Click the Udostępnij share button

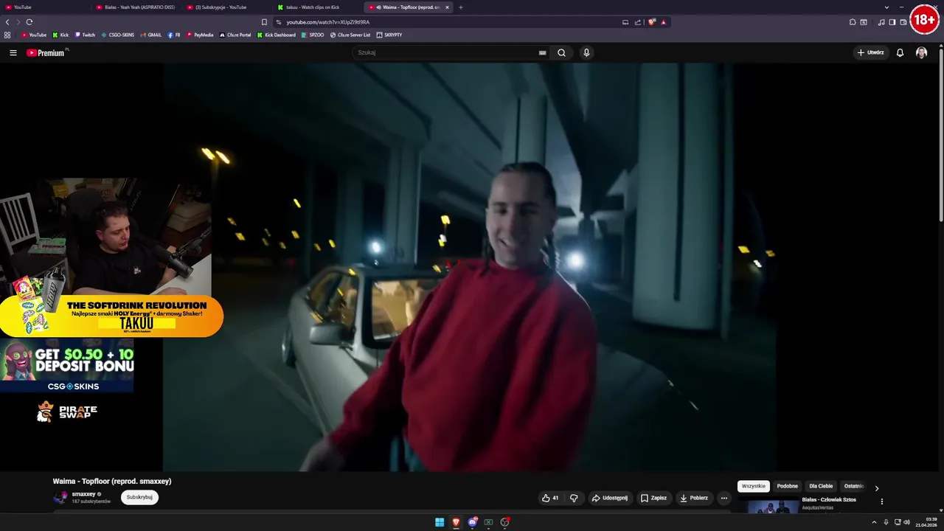[x=610, y=498]
